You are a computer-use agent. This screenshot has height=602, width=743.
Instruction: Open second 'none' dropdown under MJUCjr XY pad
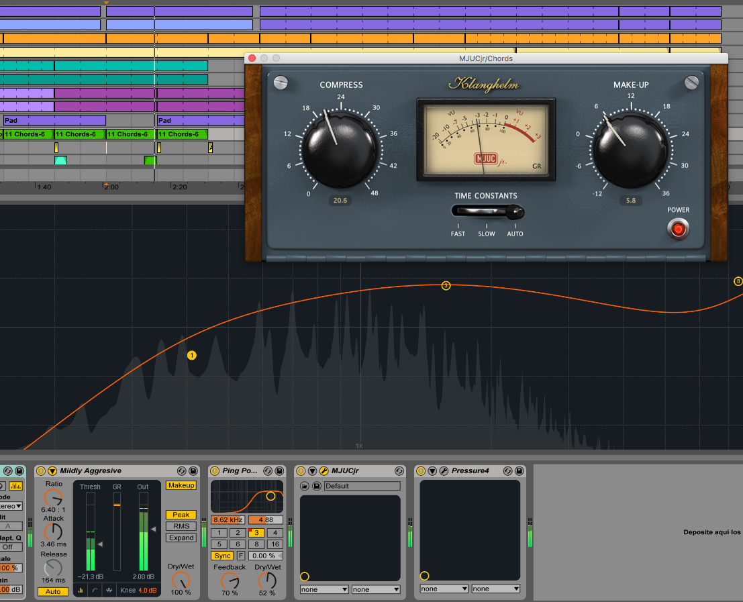click(376, 589)
